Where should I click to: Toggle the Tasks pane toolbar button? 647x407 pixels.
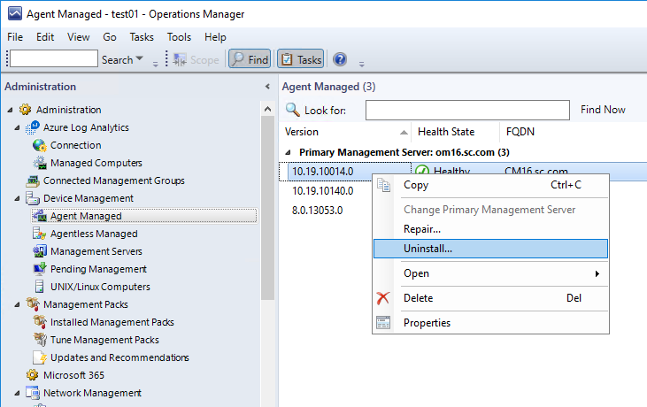(301, 59)
